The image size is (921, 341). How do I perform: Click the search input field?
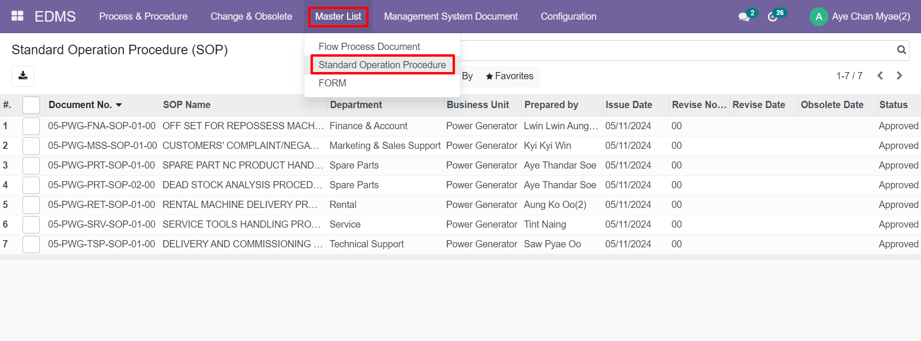tap(677, 50)
